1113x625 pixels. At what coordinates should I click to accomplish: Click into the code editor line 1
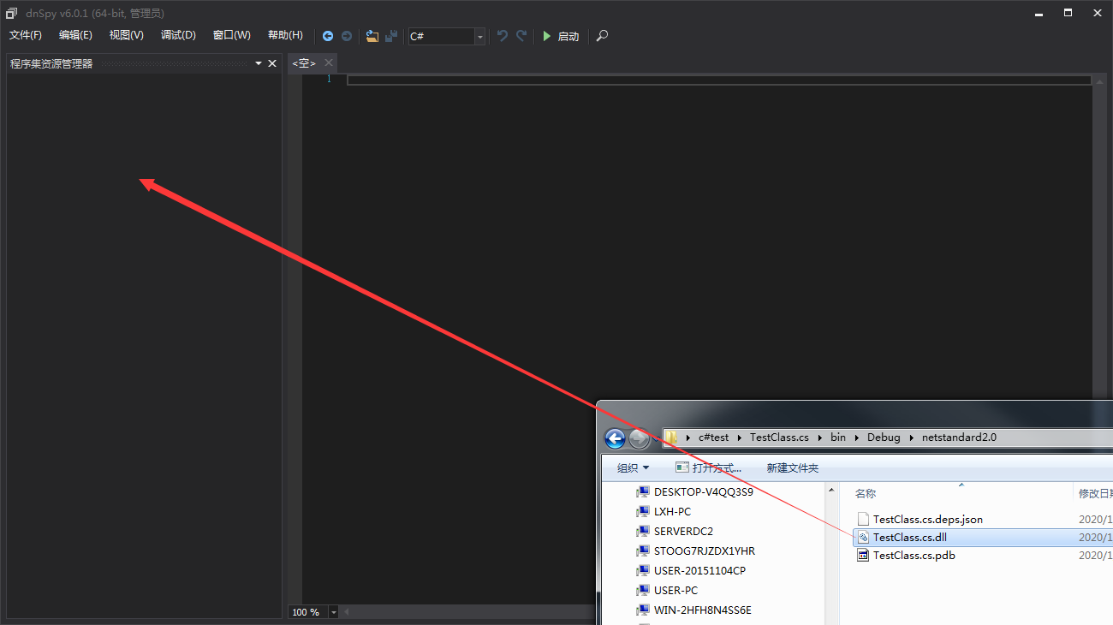point(719,80)
